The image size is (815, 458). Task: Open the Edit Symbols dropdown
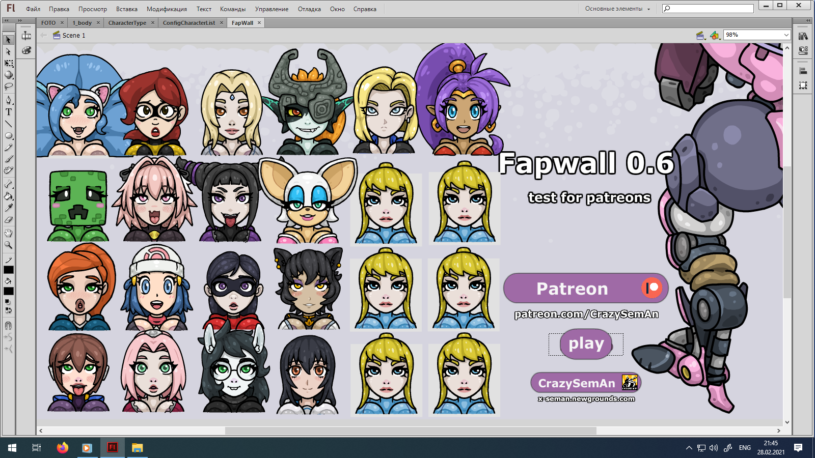[x=715, y=35]
